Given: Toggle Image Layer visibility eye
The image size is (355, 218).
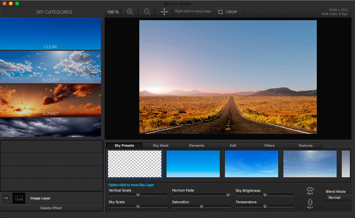Looking at the screenshot, I should (6, 198).
